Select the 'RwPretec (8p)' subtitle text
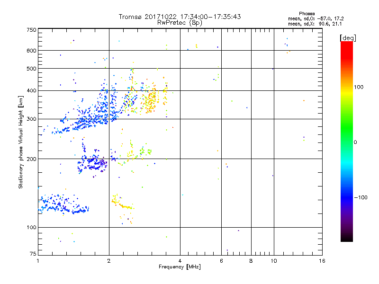Viewport: 379px width, 284px height. [180, 23]
